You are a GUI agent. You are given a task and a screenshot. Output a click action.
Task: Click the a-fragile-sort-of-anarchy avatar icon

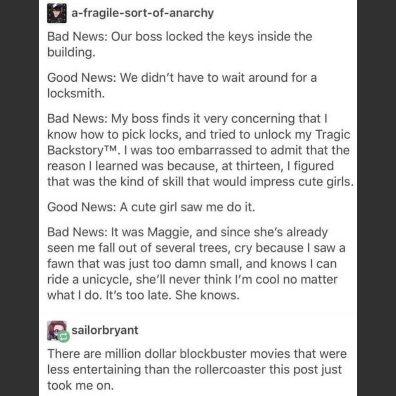pos(57,12)
